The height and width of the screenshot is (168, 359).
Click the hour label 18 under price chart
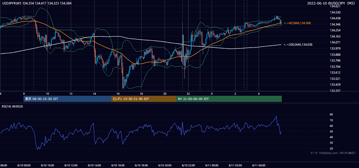click(141, 94)
